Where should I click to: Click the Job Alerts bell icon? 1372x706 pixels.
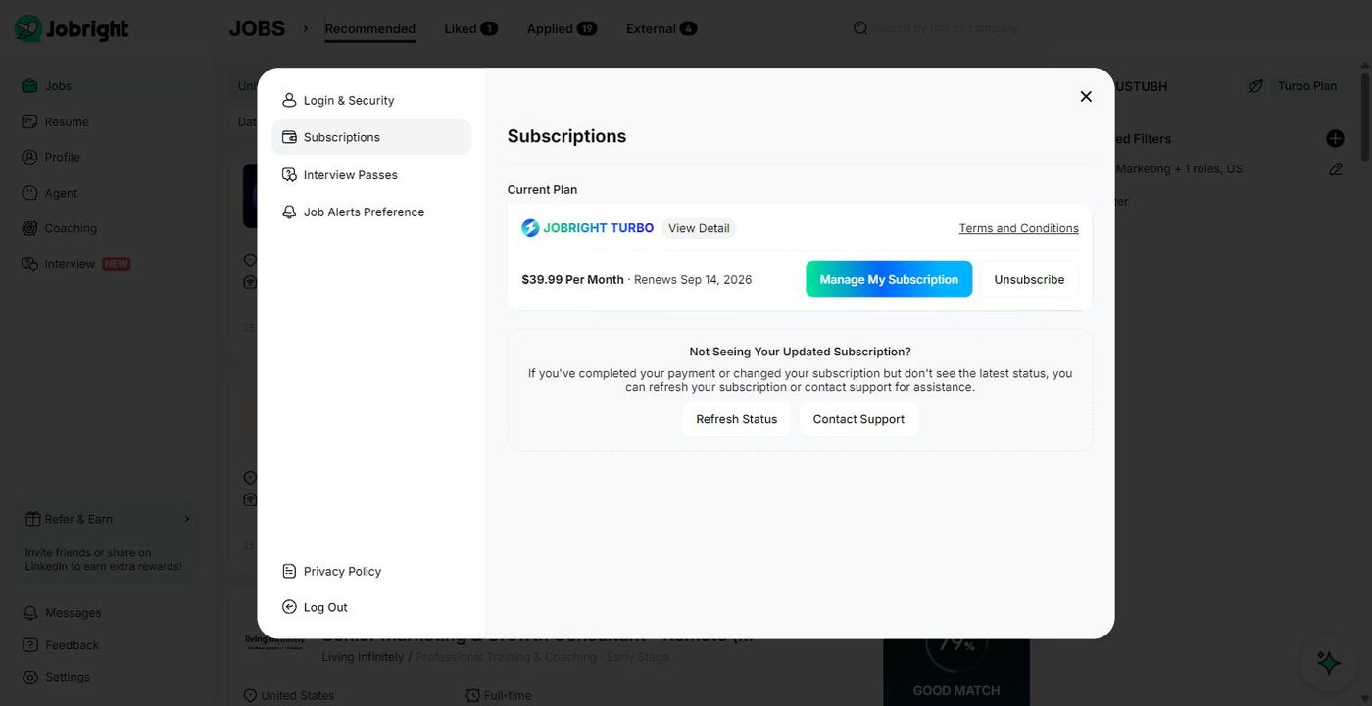289,212
